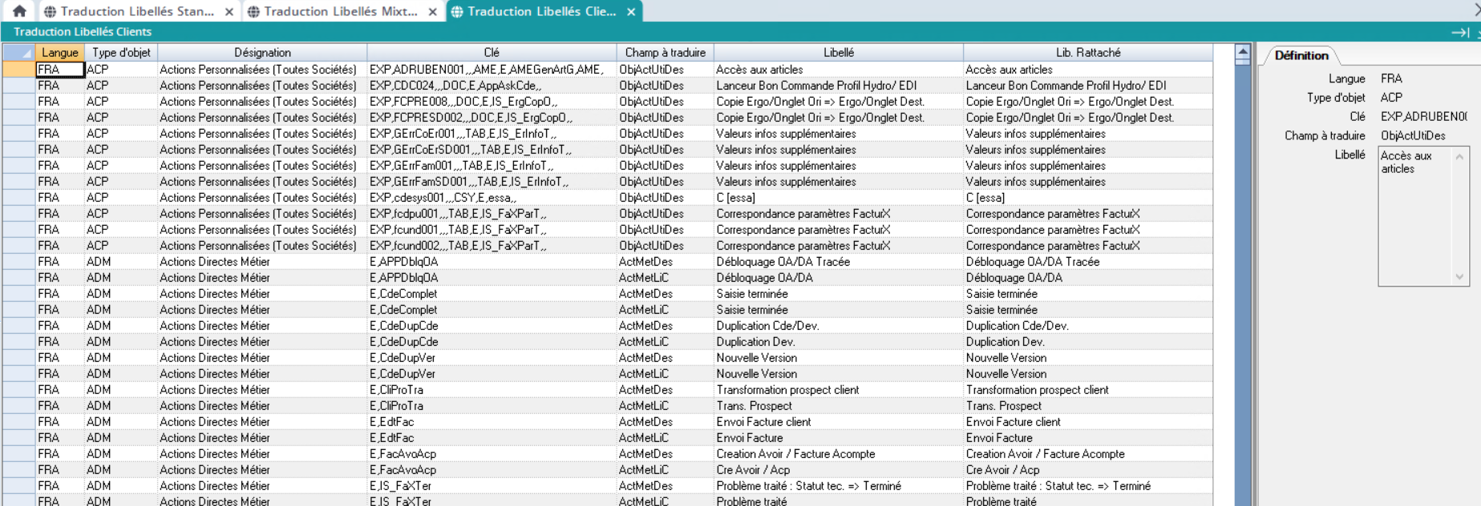Select Libellé cell 'Envoi Facture client'
The width and height of the screenshot is (1481, 506).
click(838, 422)
